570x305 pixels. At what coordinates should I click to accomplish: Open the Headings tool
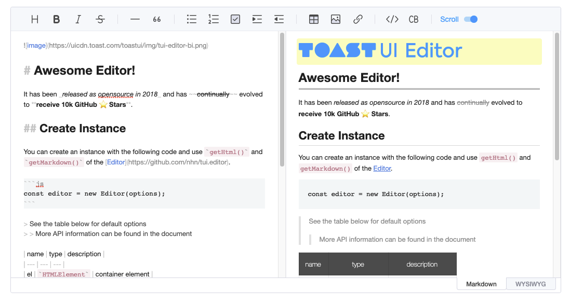[x=34, y=19]
